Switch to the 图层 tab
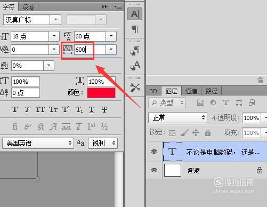This screenshot has height=207, width=267. (172, 91)
